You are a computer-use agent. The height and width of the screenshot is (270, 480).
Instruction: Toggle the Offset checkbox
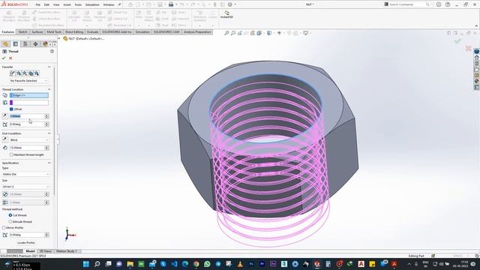pos(11,109)
